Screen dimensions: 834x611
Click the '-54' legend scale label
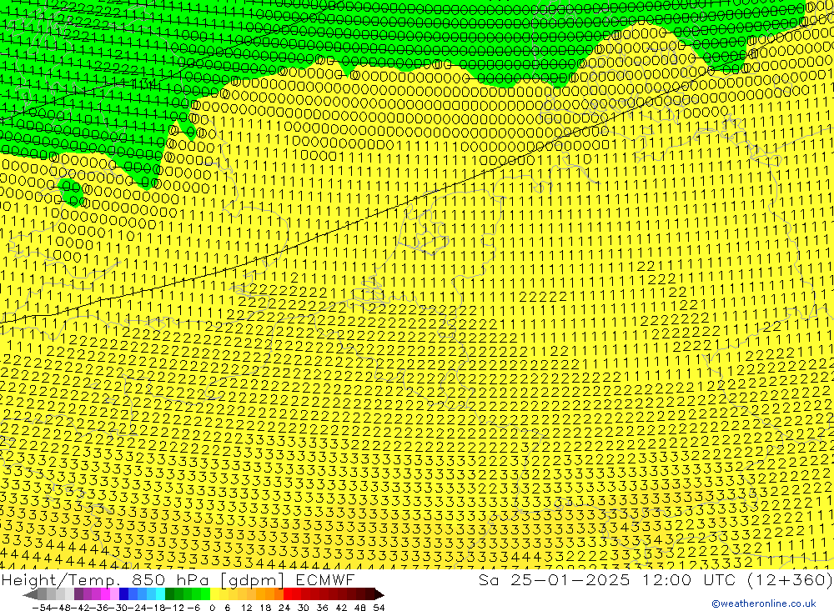click(42, 608)
